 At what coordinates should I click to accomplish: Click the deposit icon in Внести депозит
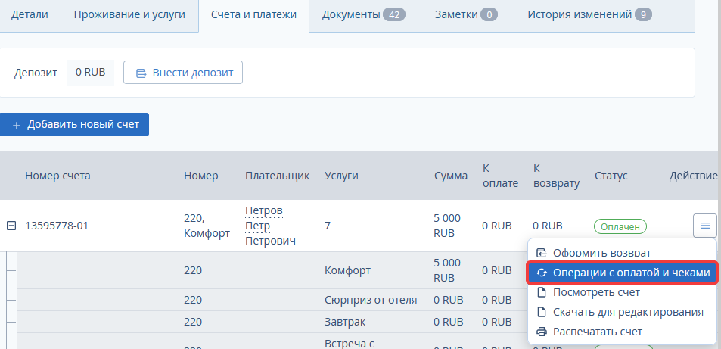click(x=141, y=73)
